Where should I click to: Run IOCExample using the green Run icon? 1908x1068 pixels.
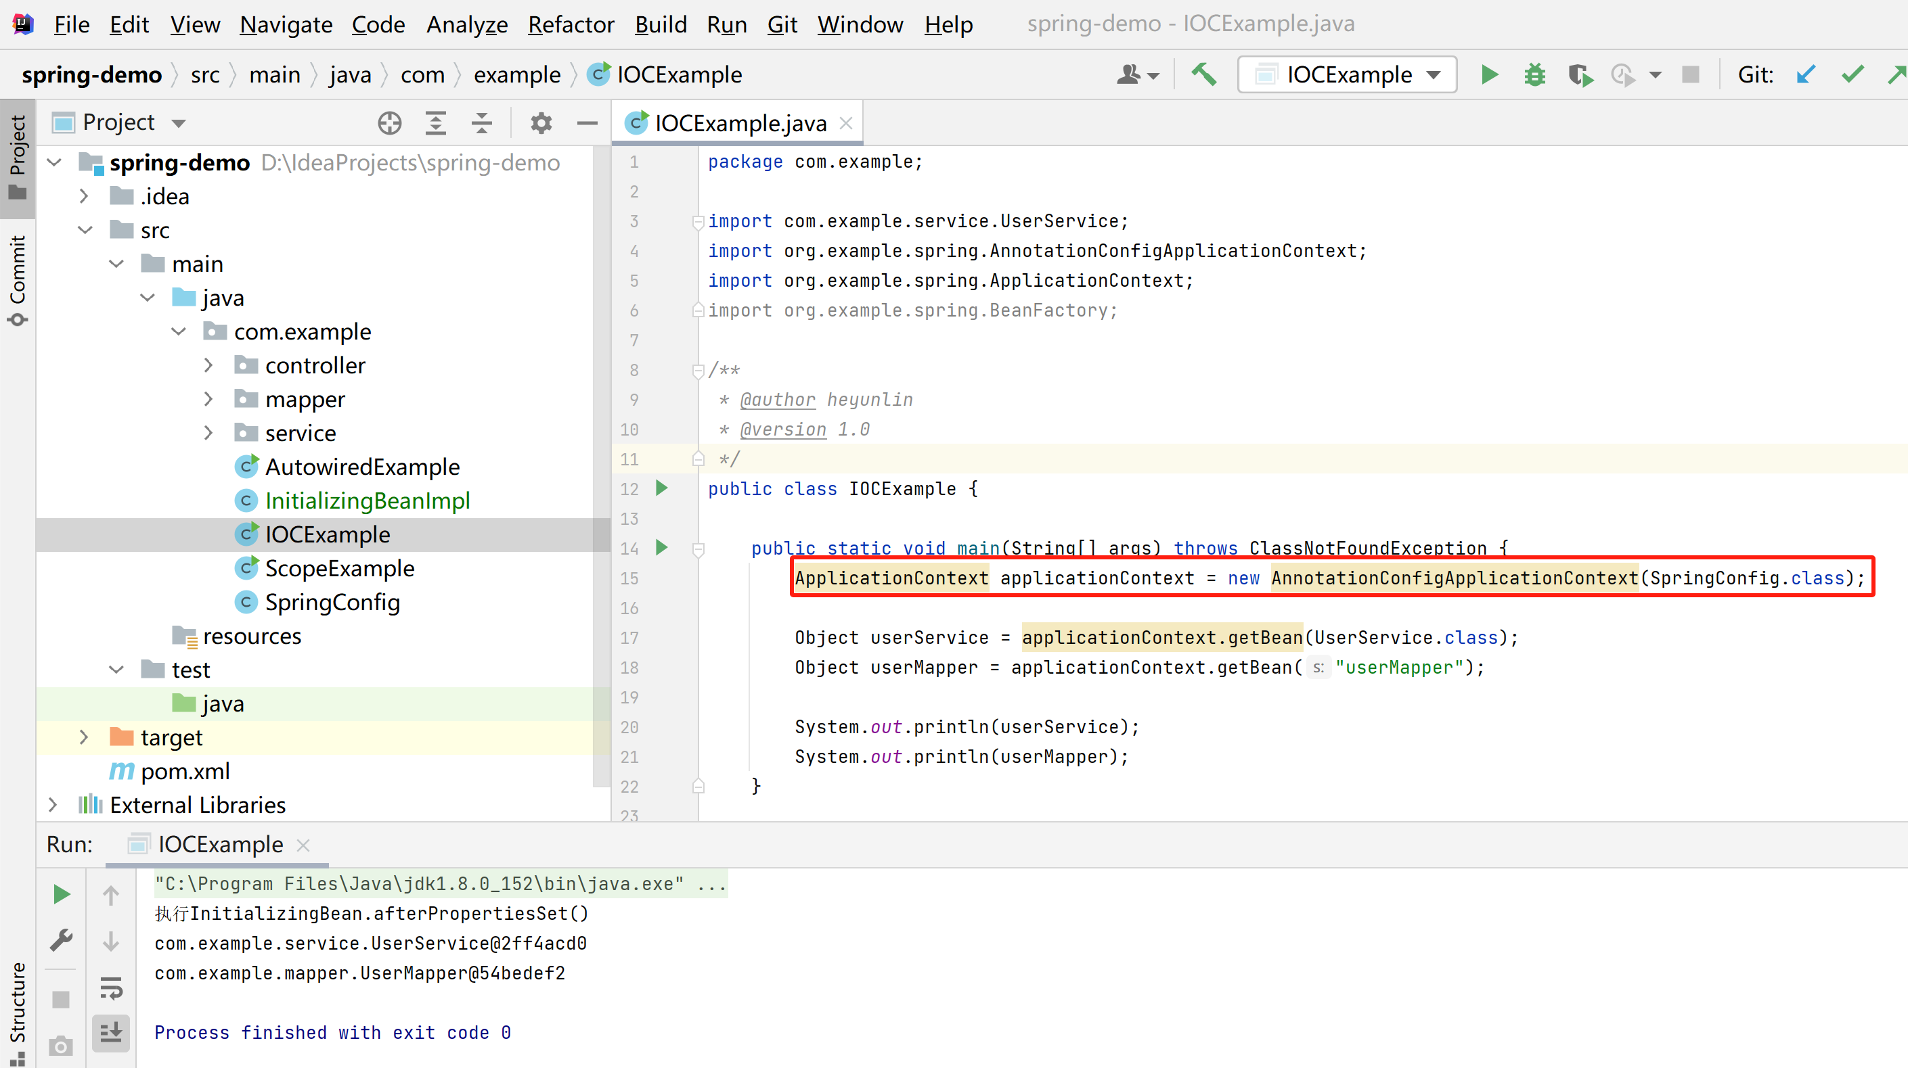point(1489,74)
